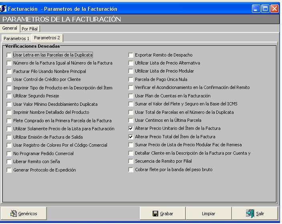This screenshot has width=282, height=224.
Task: Enable Usar Control de Crédito por Cliente
Action: click(x=9, y=79)
